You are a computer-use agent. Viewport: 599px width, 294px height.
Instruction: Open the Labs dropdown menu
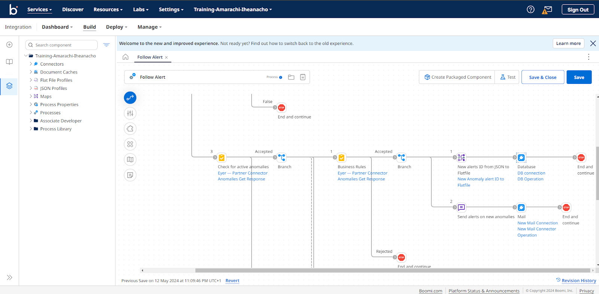(x=141, y=10)
